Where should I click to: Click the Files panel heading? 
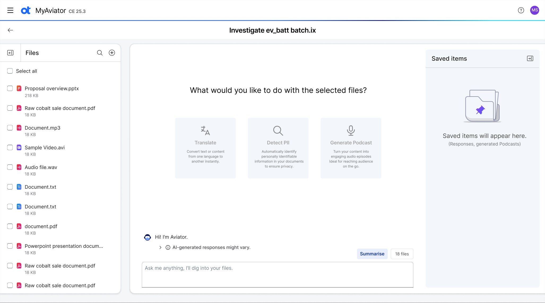click(x=32, y=53)
